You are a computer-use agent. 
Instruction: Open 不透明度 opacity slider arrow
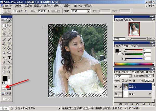click(x=152, y=76)
